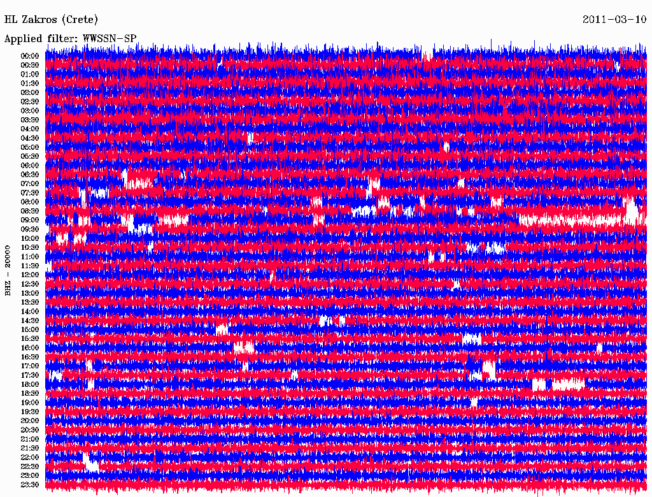Click the '20:30' time label

click(x=30, y=430)
